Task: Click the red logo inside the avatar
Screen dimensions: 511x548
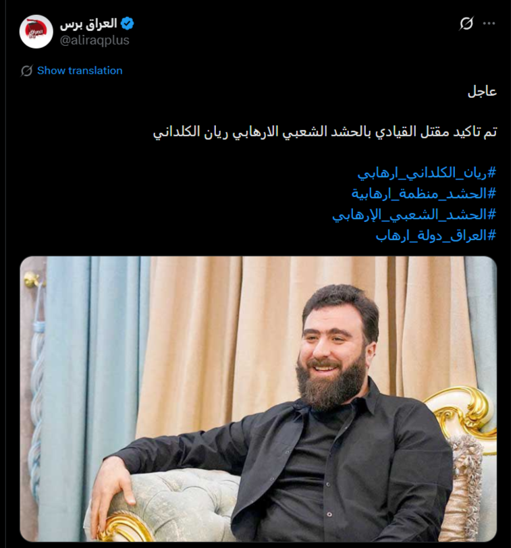Action: 36,28
